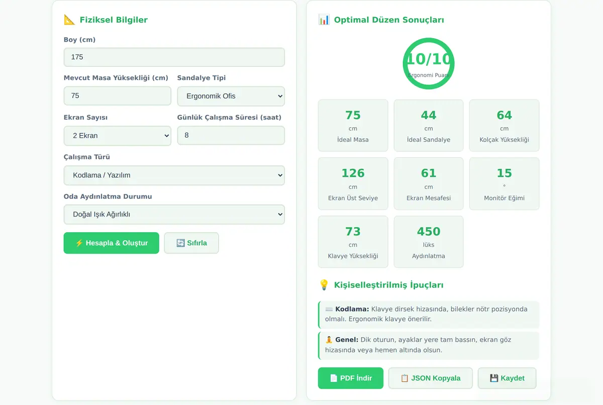Click the ruler icon beside Fiziksel Bilgiler

[x=69, y=20]
